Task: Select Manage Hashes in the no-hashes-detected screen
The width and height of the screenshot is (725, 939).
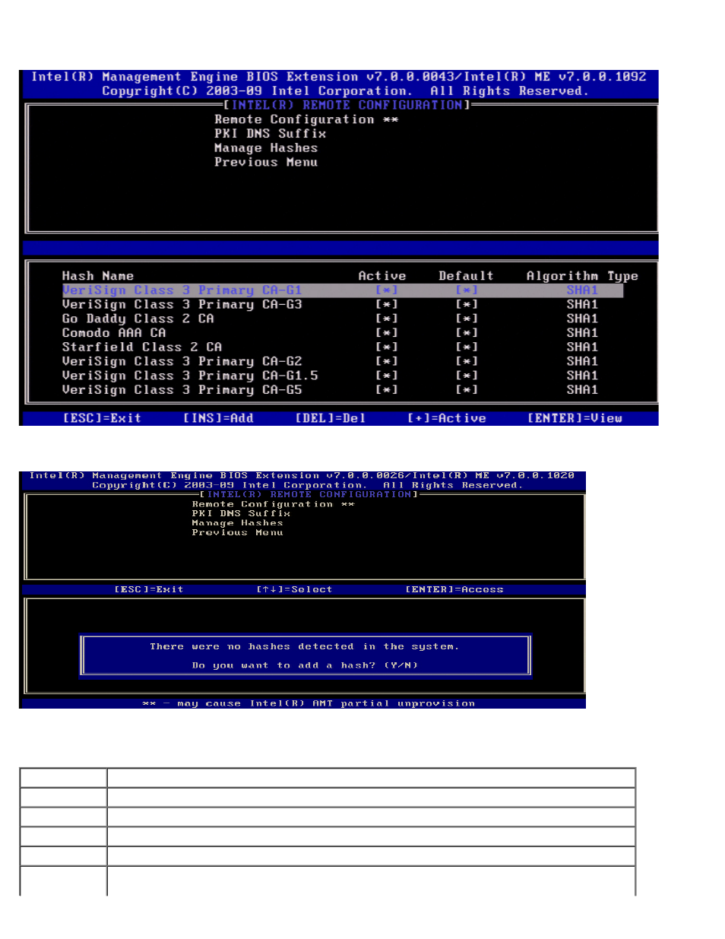Action: pyautogui.click(x=237, y=523)
